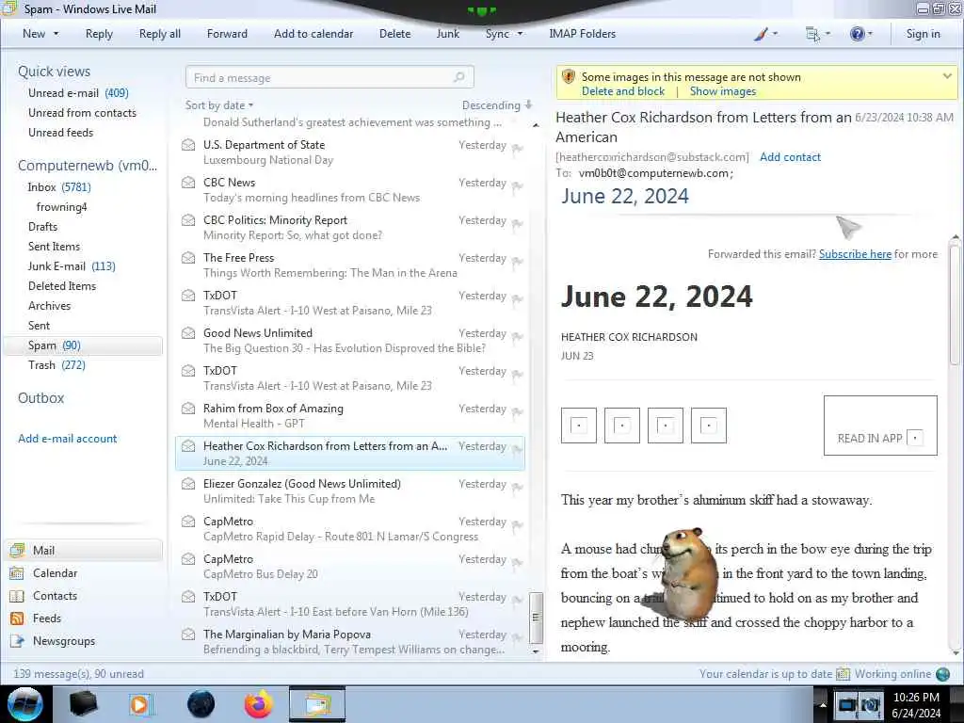This screenshot has width=964, height=723.
Task: Click the paintbrush color customization icon
Action: (761, 34)
